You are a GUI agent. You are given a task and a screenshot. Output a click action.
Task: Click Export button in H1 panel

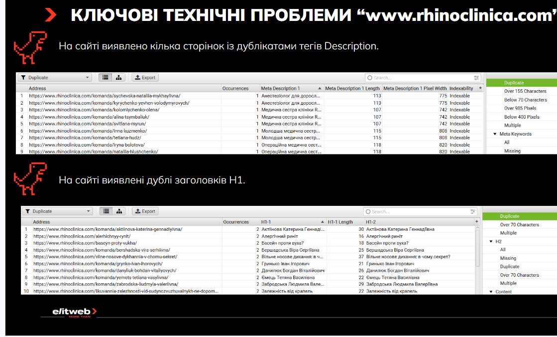click(x=145, y=211)
